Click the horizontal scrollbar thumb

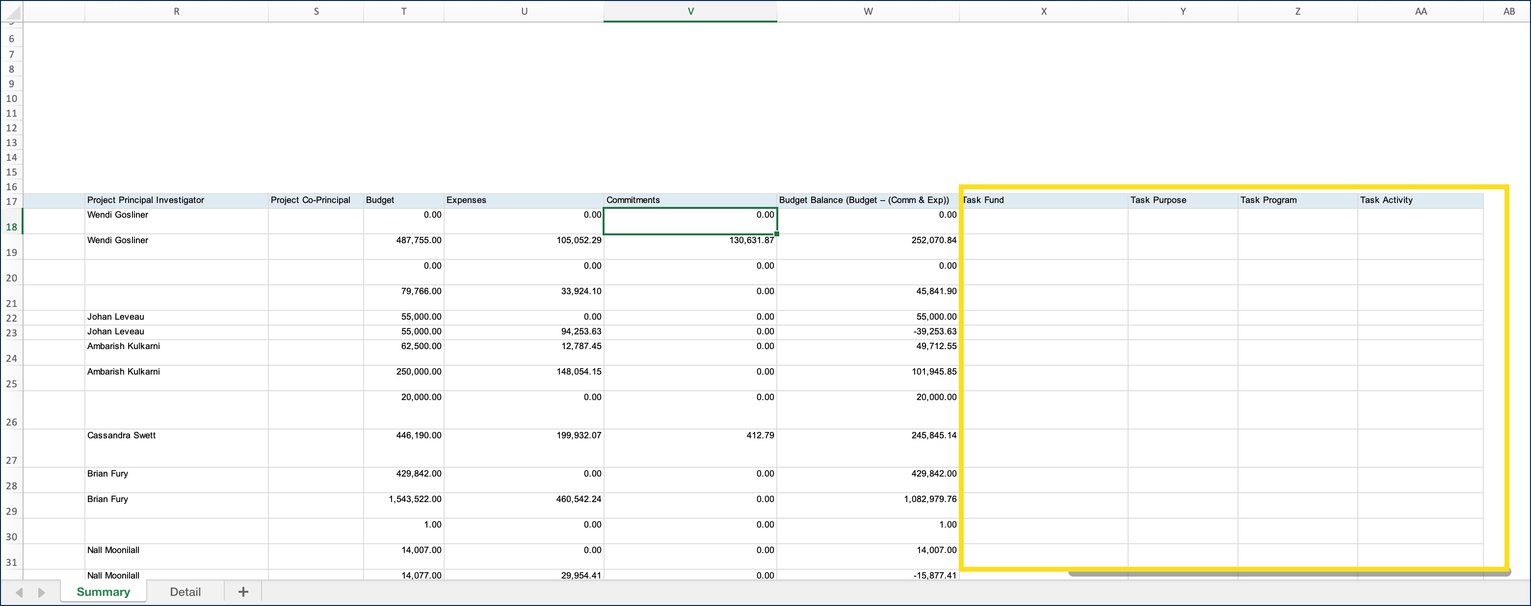click(1289, 574)
